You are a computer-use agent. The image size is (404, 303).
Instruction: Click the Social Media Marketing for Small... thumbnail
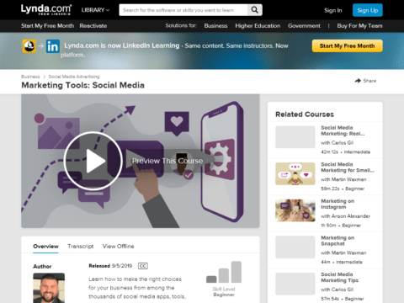pyautogui.click(x=295, y=173)
